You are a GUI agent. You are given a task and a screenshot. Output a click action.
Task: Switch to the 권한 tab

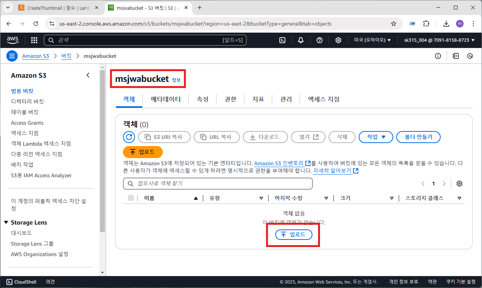(x=230, y=99)
